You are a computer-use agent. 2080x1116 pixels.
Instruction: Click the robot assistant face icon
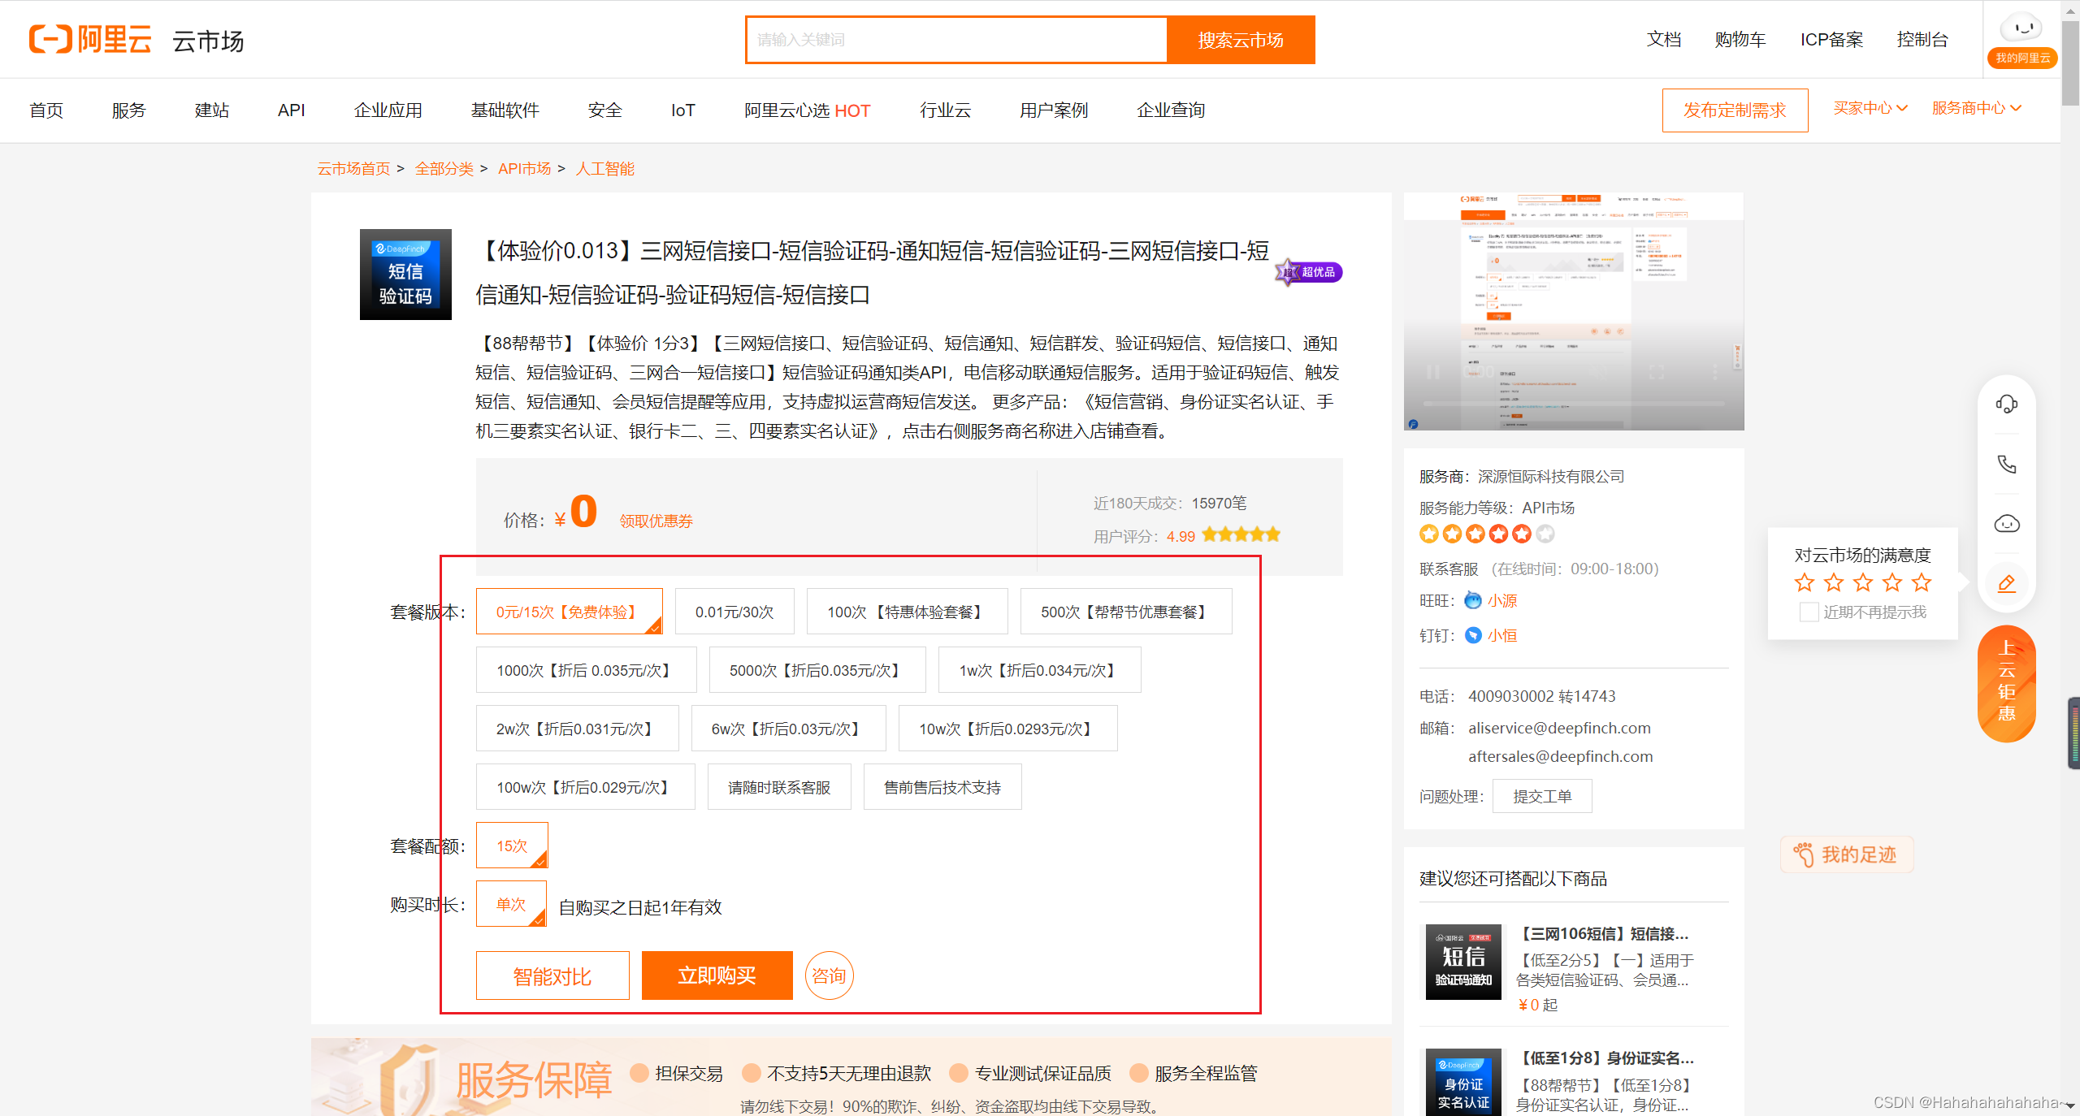pos(2006,524)
